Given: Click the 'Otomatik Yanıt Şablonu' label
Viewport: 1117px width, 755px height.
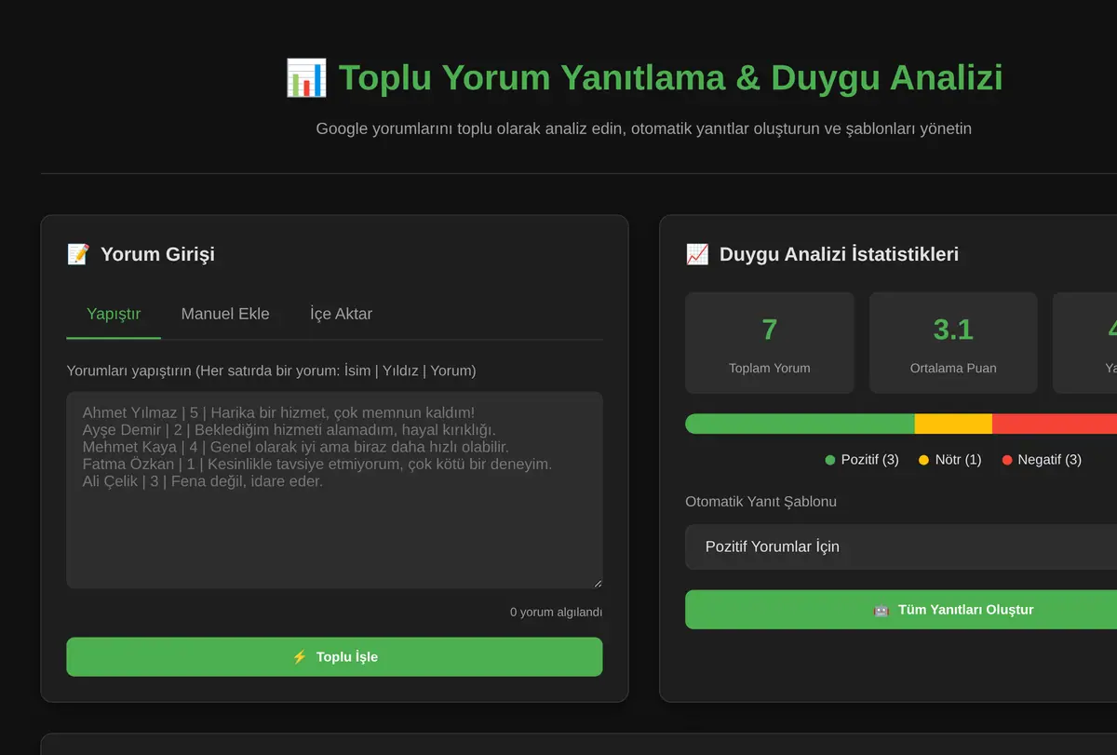Looking at the screenshot, I should 760,501.
